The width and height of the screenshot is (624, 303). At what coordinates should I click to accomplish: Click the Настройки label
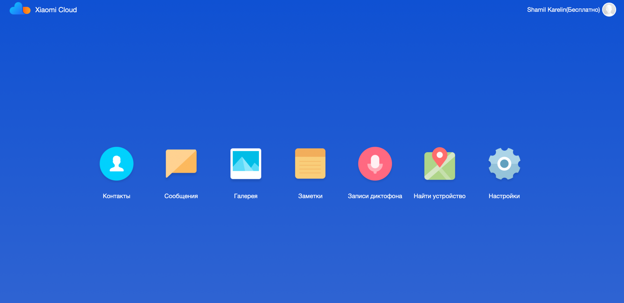pyautogui.click(x=504, y=196)
